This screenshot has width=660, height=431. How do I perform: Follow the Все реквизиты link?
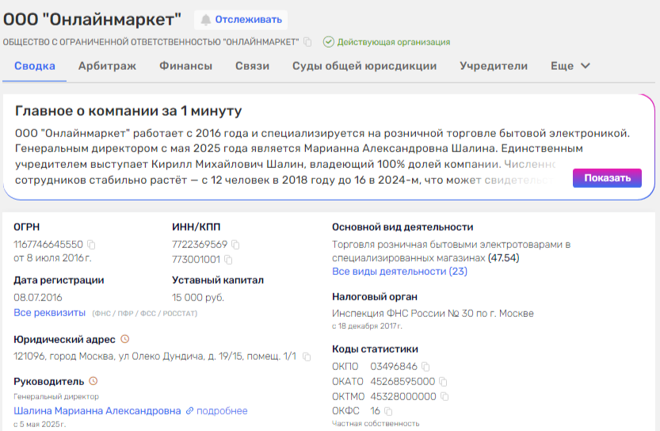[49, 313]
